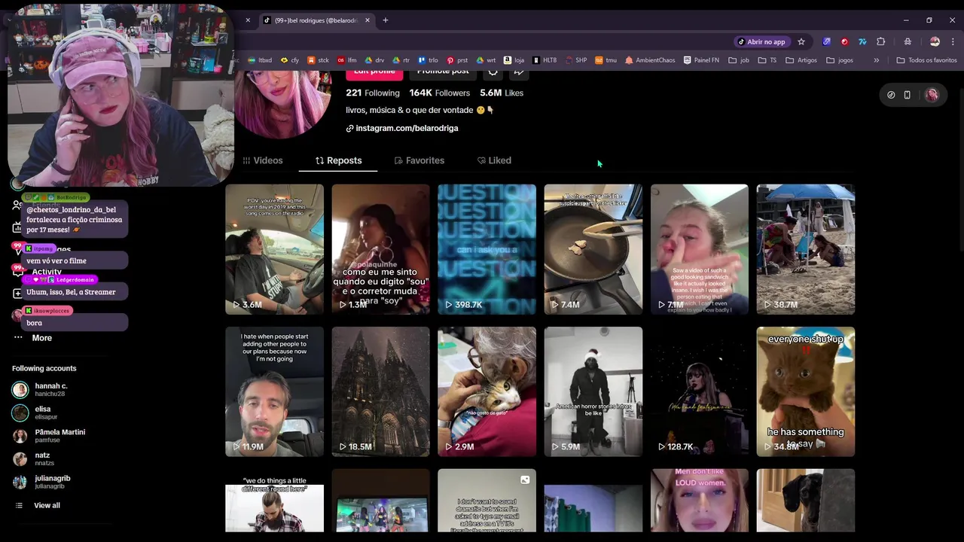The width and height of the screenshot is (964, 542).
Task: Play the frying pan video with 7.4M views
Action: click(x=593, y=248)
